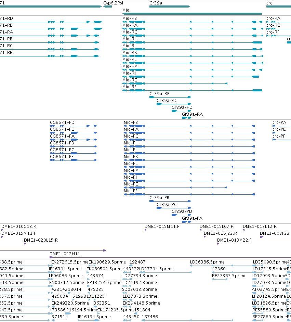Select transcript label Mio-RB
This screenshot has width=291, height=322.
(x=130, y=18)
